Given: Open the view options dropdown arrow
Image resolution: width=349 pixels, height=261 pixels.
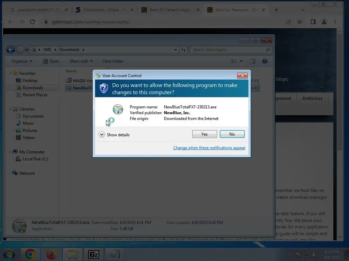Looking at the screenshot, I should point(241,61).
